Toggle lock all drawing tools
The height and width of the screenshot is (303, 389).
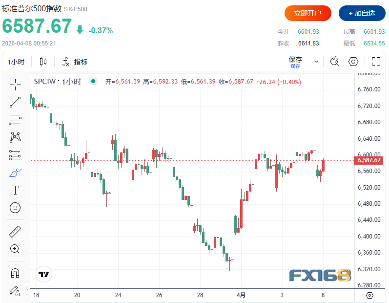tap(15, 291)
